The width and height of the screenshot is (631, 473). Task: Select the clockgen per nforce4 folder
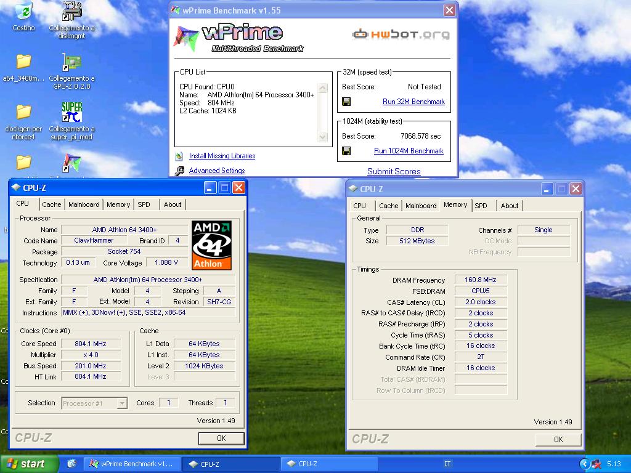click(24, 112)
